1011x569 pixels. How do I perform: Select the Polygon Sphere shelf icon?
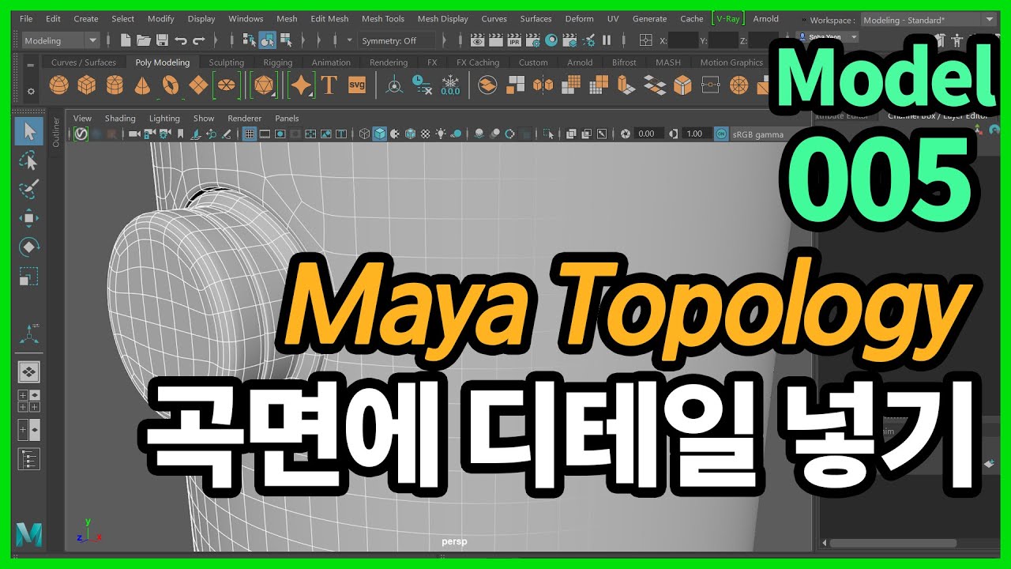(58, 85)
